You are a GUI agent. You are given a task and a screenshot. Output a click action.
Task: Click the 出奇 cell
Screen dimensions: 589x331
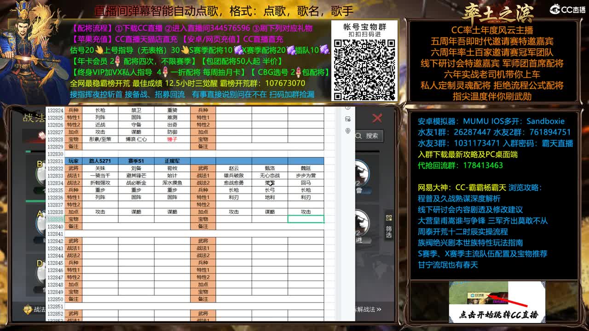pos(172,125)
